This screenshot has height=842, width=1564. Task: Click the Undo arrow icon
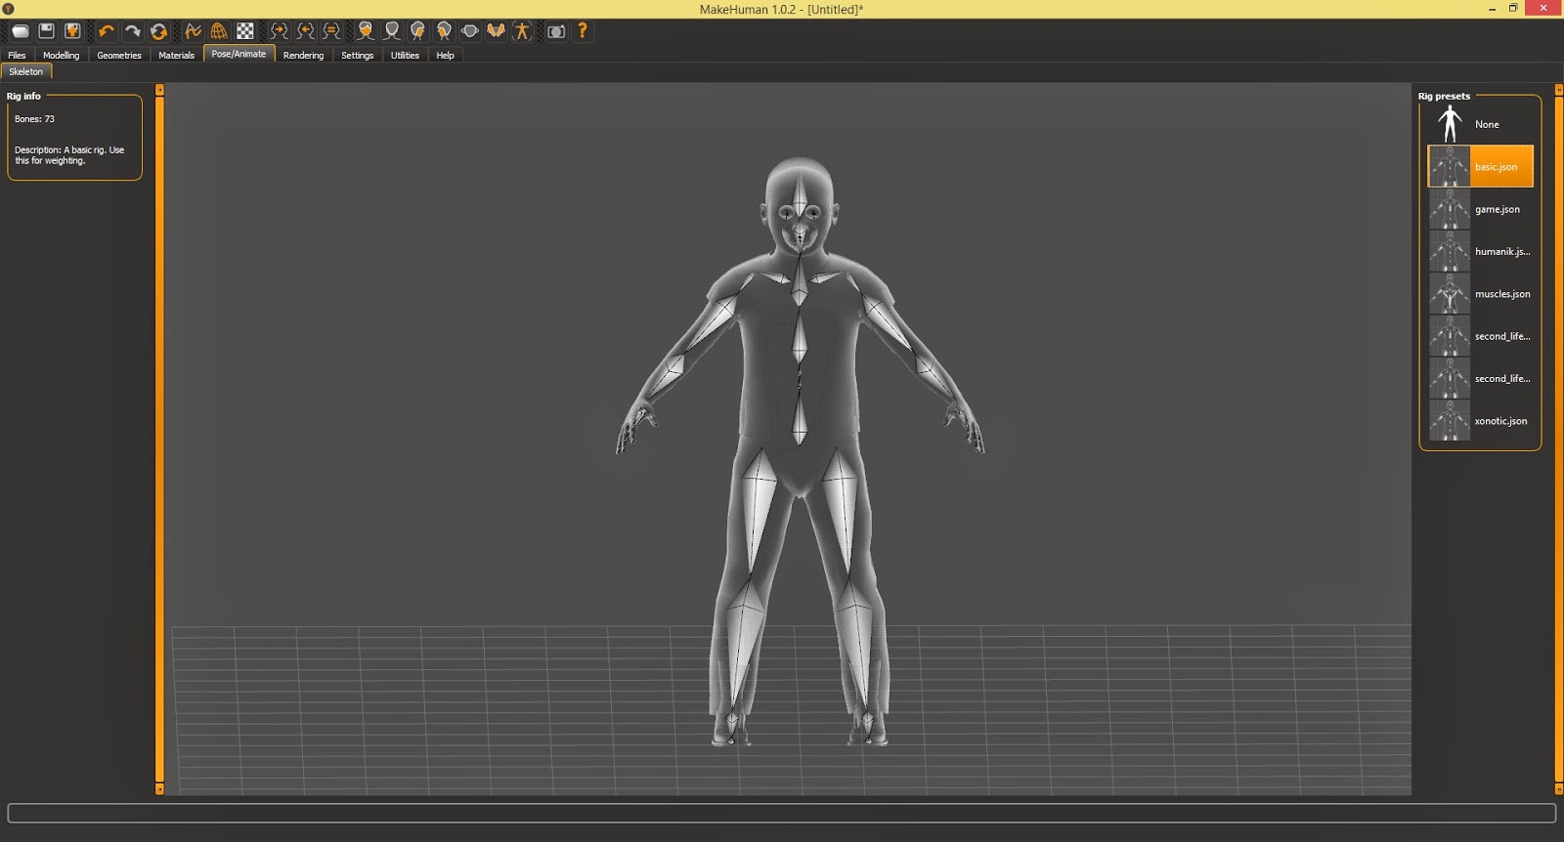coord(107,31)
